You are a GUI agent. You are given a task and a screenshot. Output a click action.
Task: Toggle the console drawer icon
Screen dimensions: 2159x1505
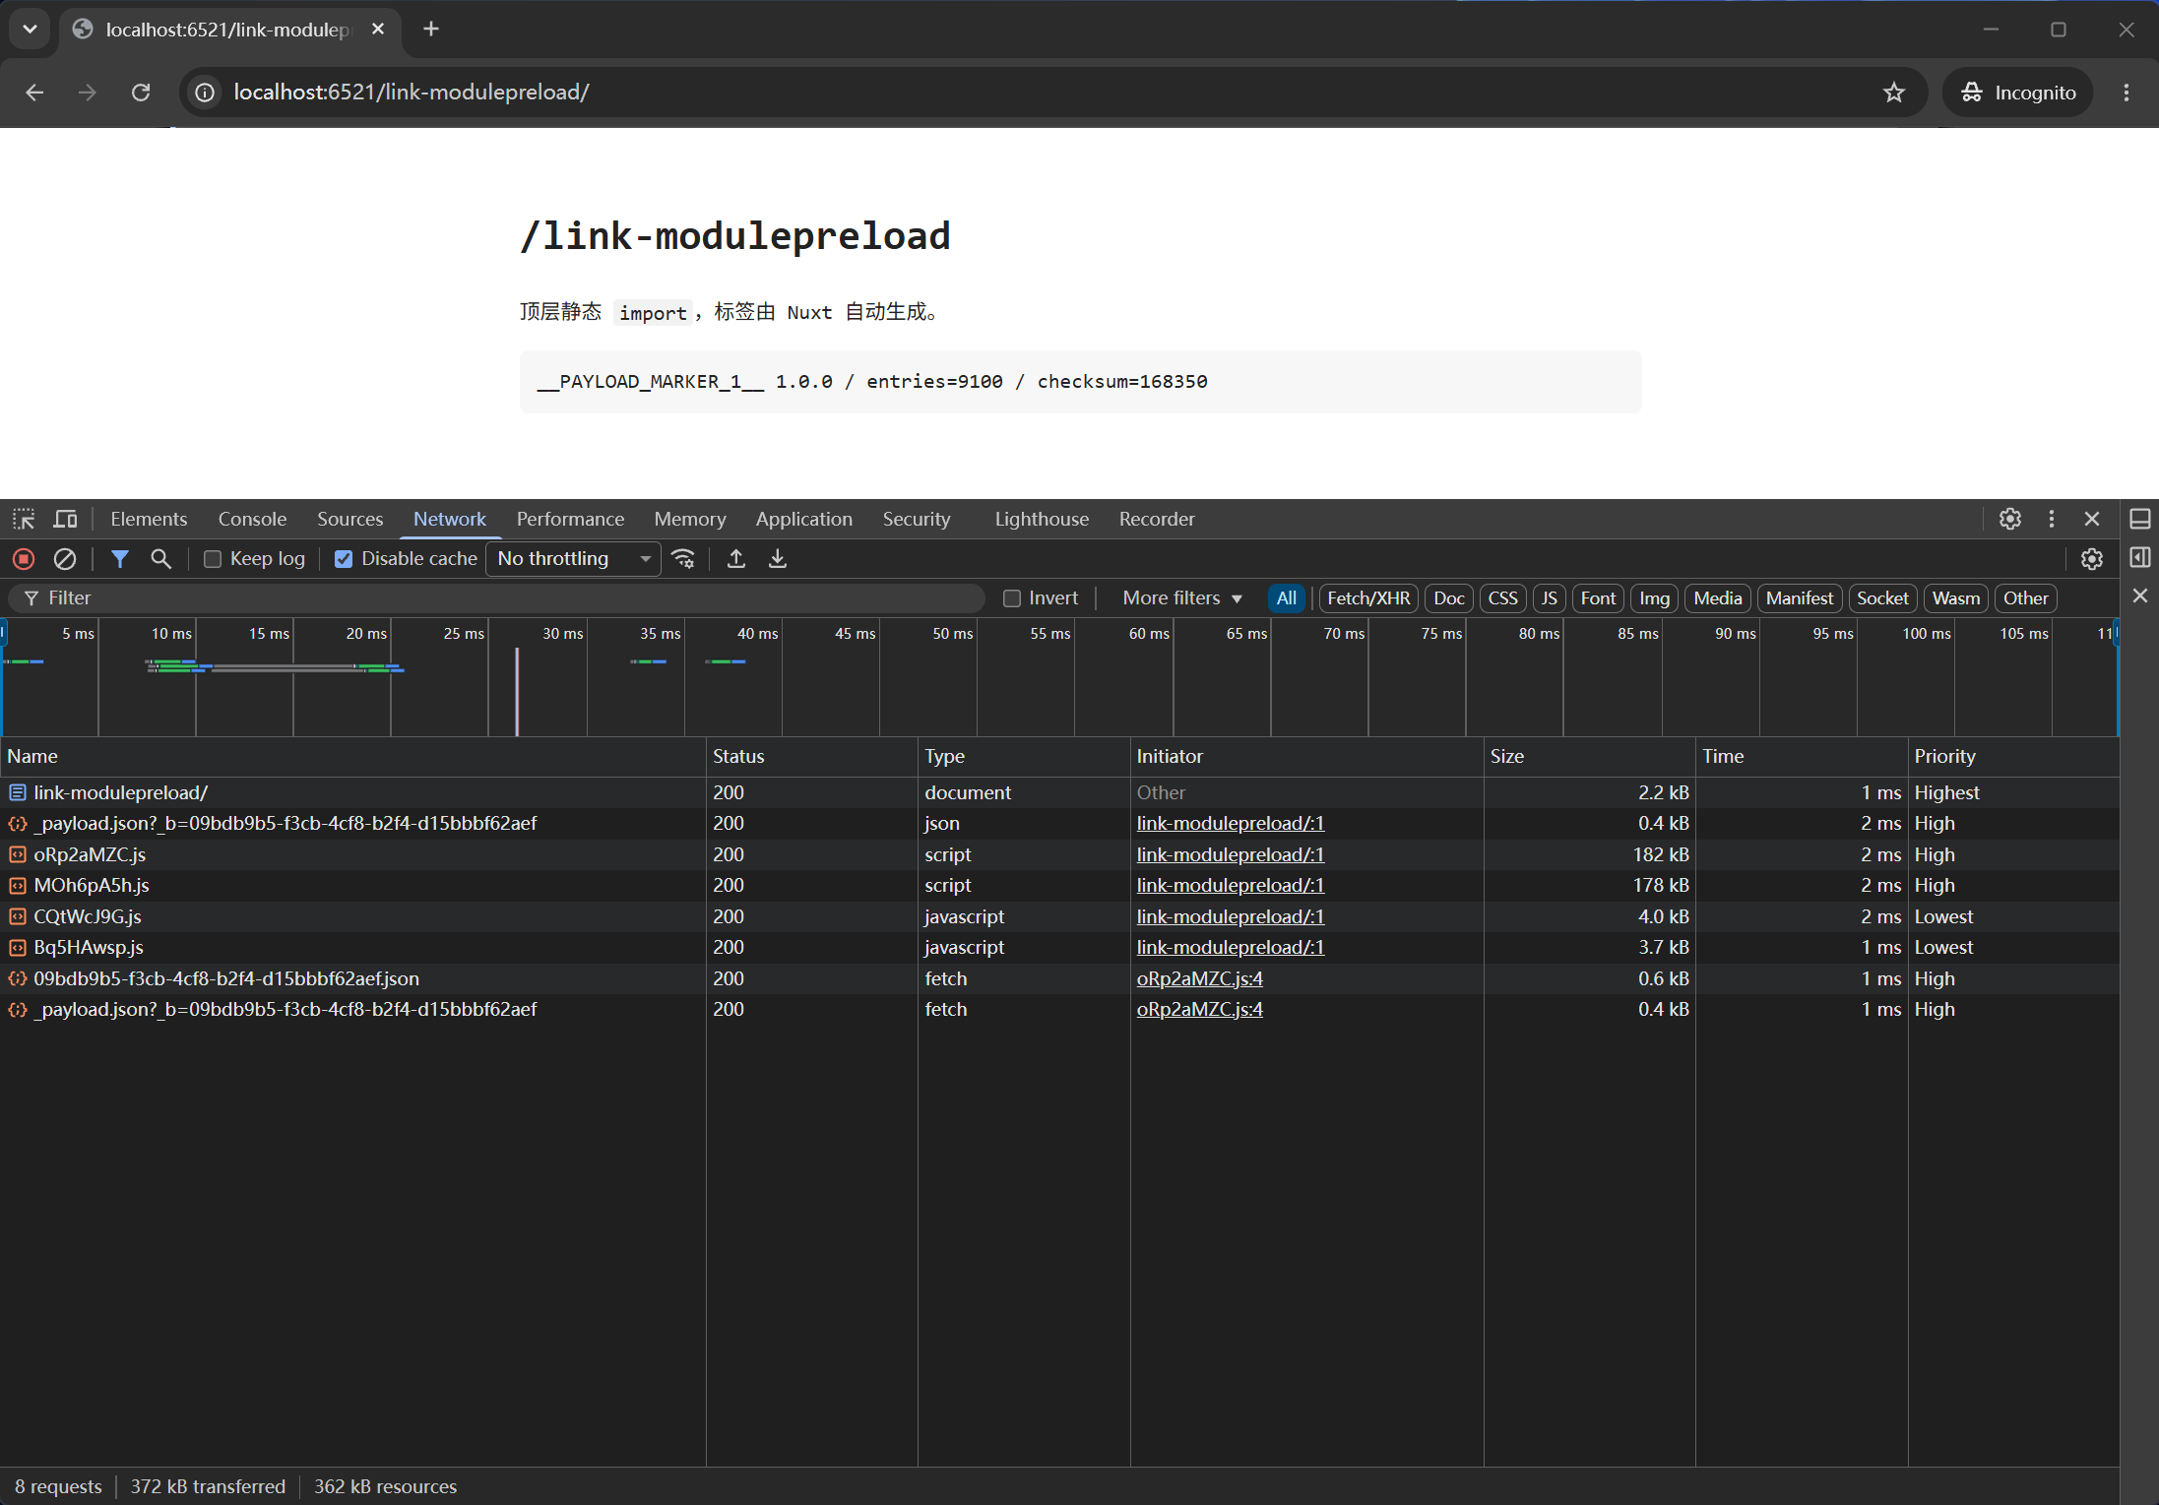coord(2140,519)
